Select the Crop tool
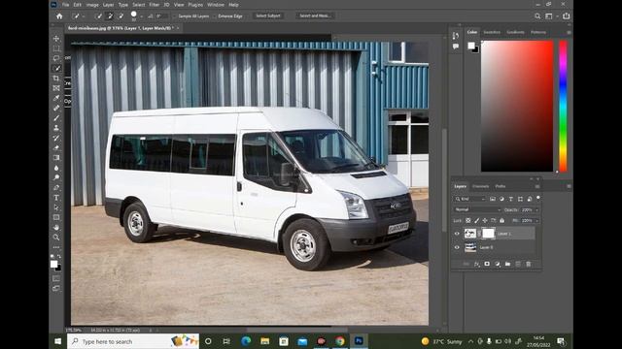Viewport: 622px width, 349px height. tap(56, 78)
